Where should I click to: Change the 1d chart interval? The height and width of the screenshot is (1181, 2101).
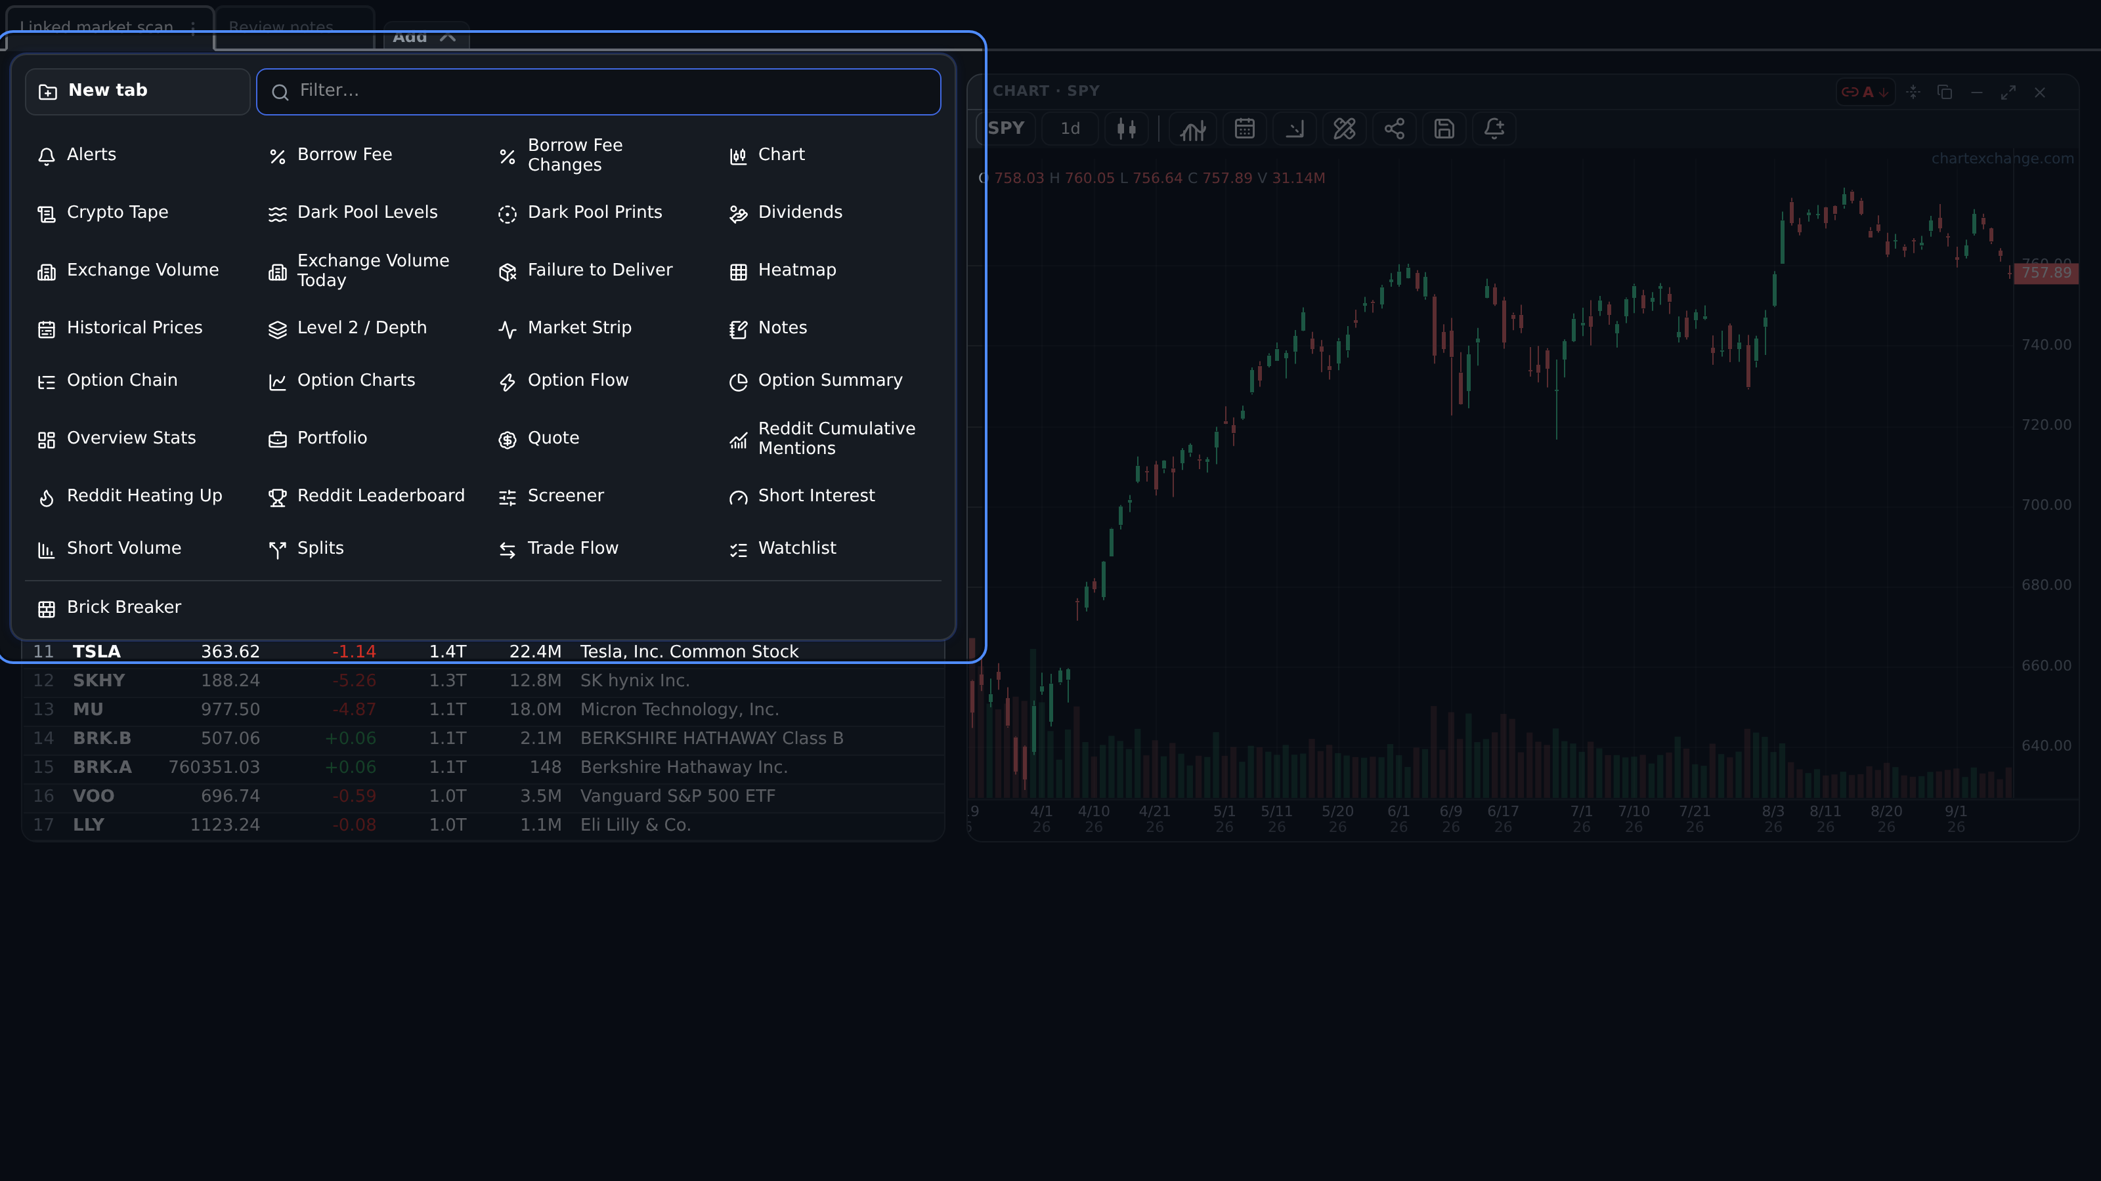pos(1070,129)
